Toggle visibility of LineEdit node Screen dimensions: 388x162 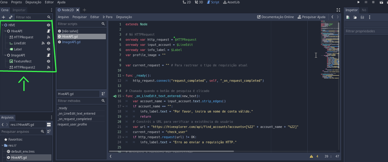point(48,43)
